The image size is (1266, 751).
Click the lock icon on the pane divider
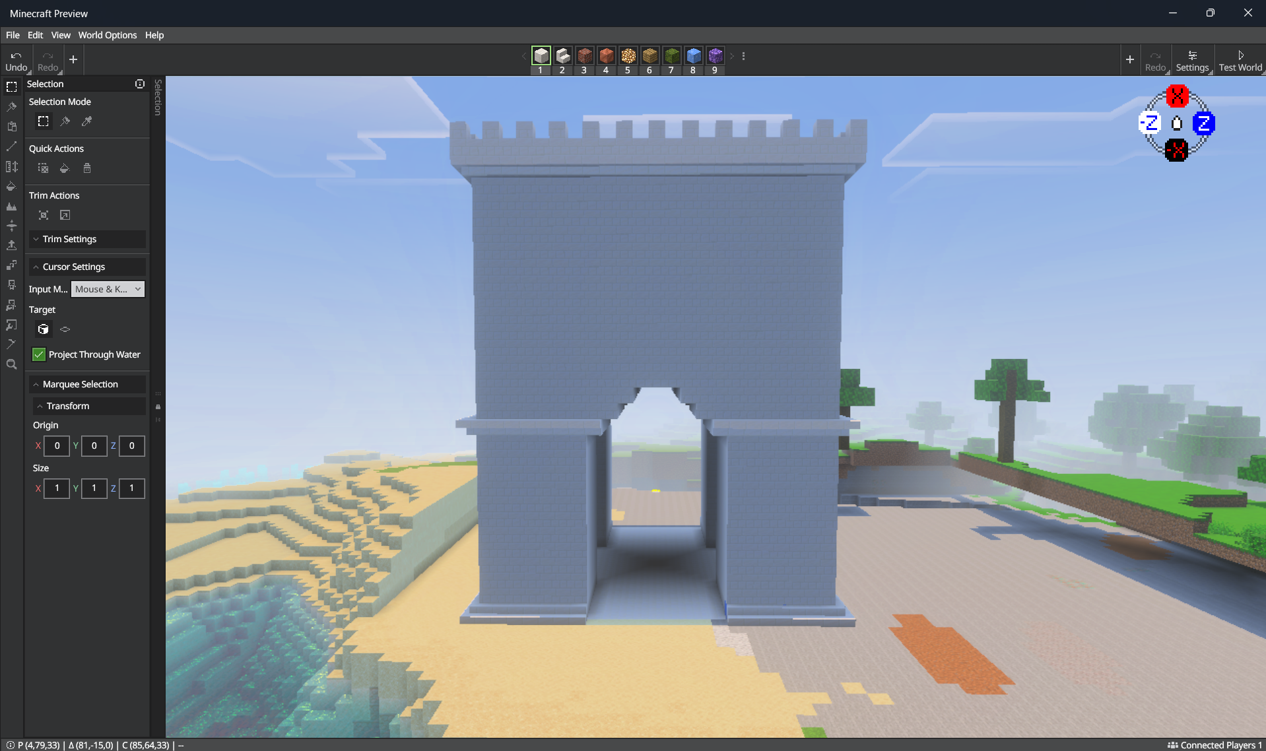click(x=158, y=407)
